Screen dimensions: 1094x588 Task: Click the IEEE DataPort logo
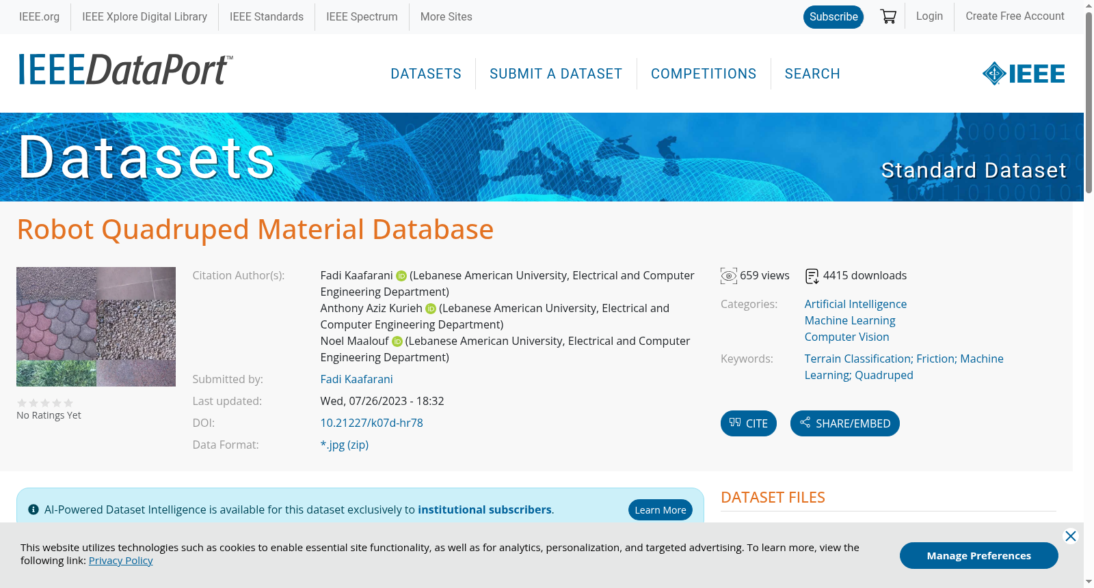[x=125, y=70]
